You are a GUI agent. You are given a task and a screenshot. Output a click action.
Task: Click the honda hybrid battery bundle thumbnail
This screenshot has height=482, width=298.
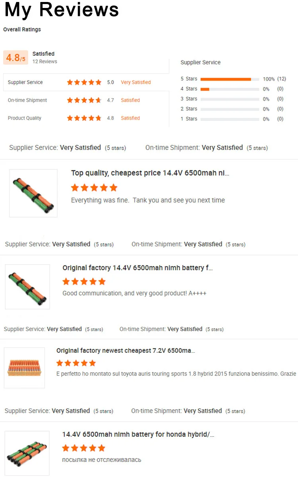point(27,453)
